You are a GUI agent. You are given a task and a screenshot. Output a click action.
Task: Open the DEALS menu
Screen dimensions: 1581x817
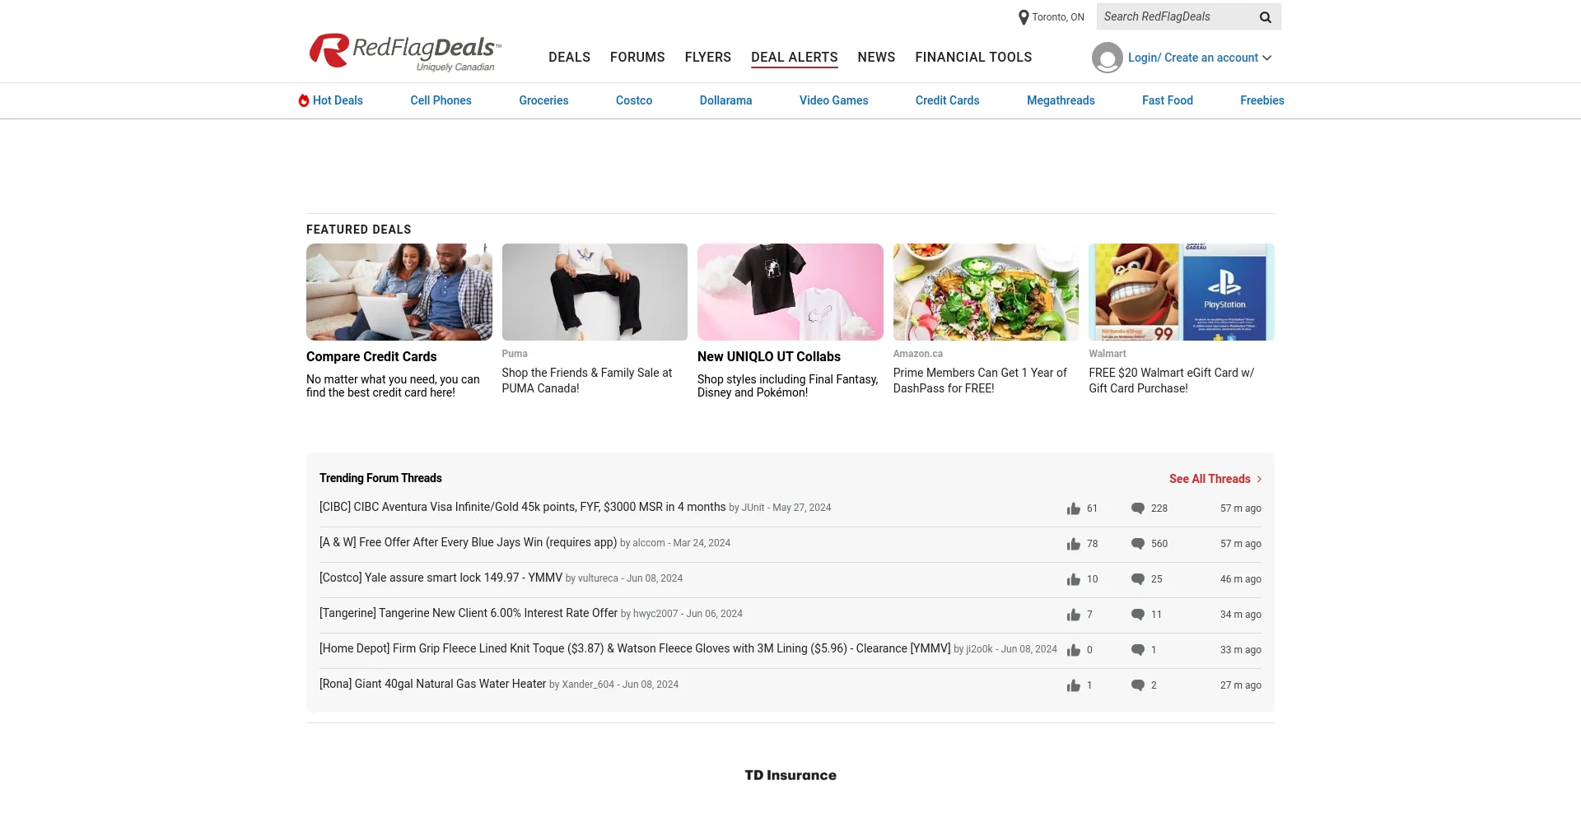(x=569, y=57)
